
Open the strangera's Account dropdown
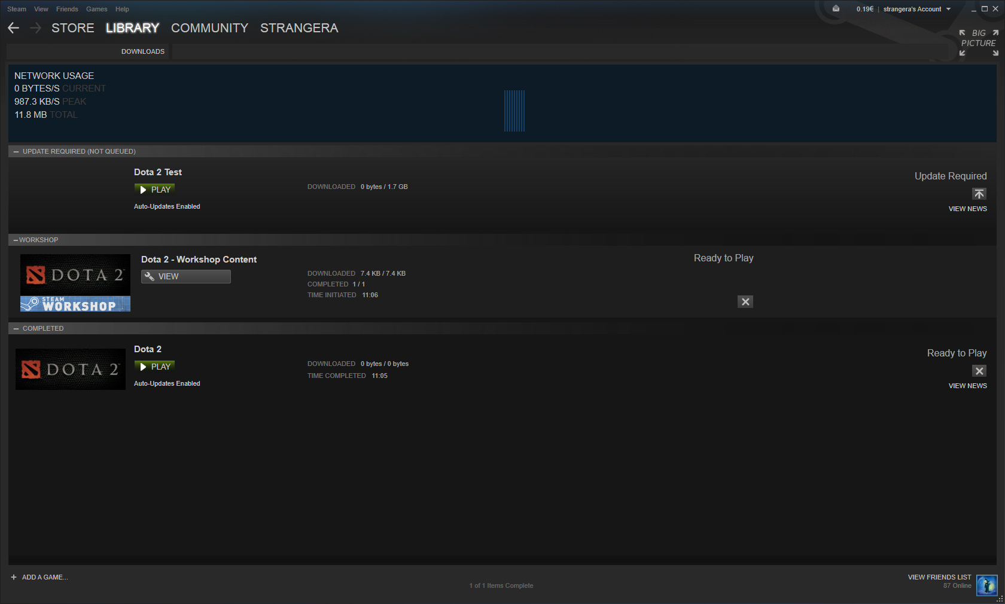[x=916, y=9]
